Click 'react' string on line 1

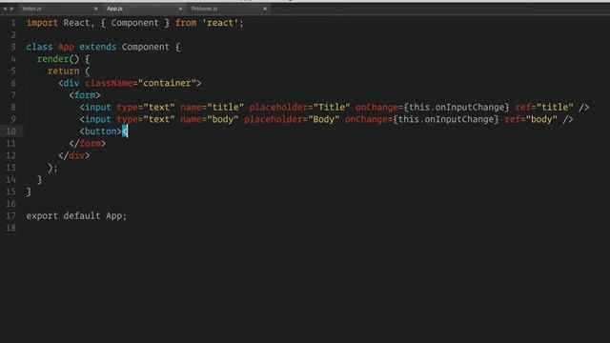(220, 23)
